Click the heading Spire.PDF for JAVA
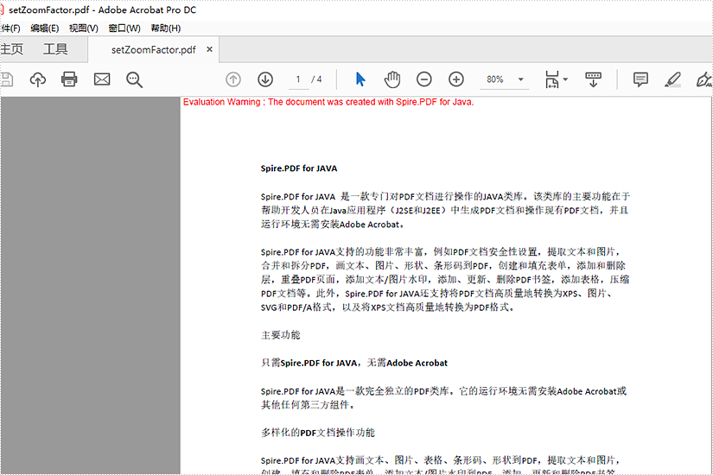The width and height of the screenshot is (713, 475). (x=299, y=168)
